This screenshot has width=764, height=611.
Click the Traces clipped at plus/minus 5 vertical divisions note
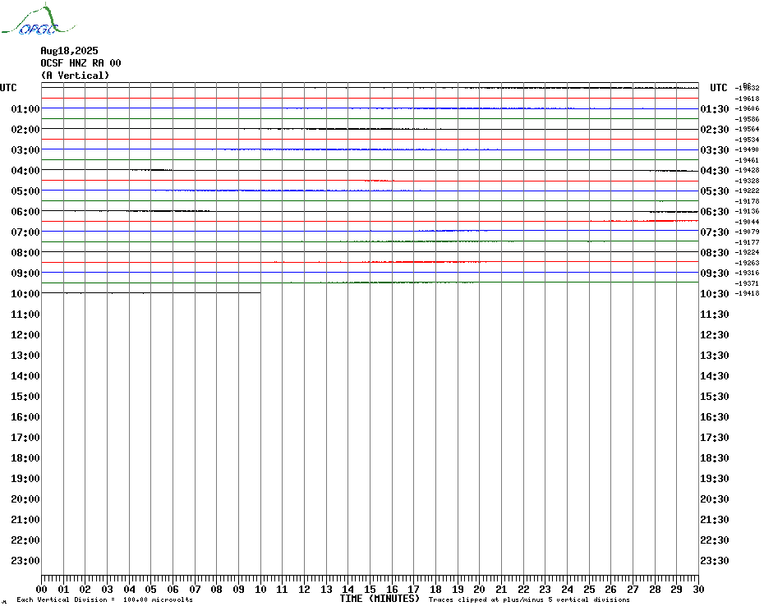pyautogui.click(x=529, y=600)
